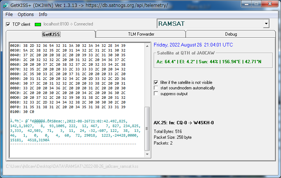Click the GetKISS+ app icon in title bar
This screenshot has height=178, width=281.
(5, 5)
